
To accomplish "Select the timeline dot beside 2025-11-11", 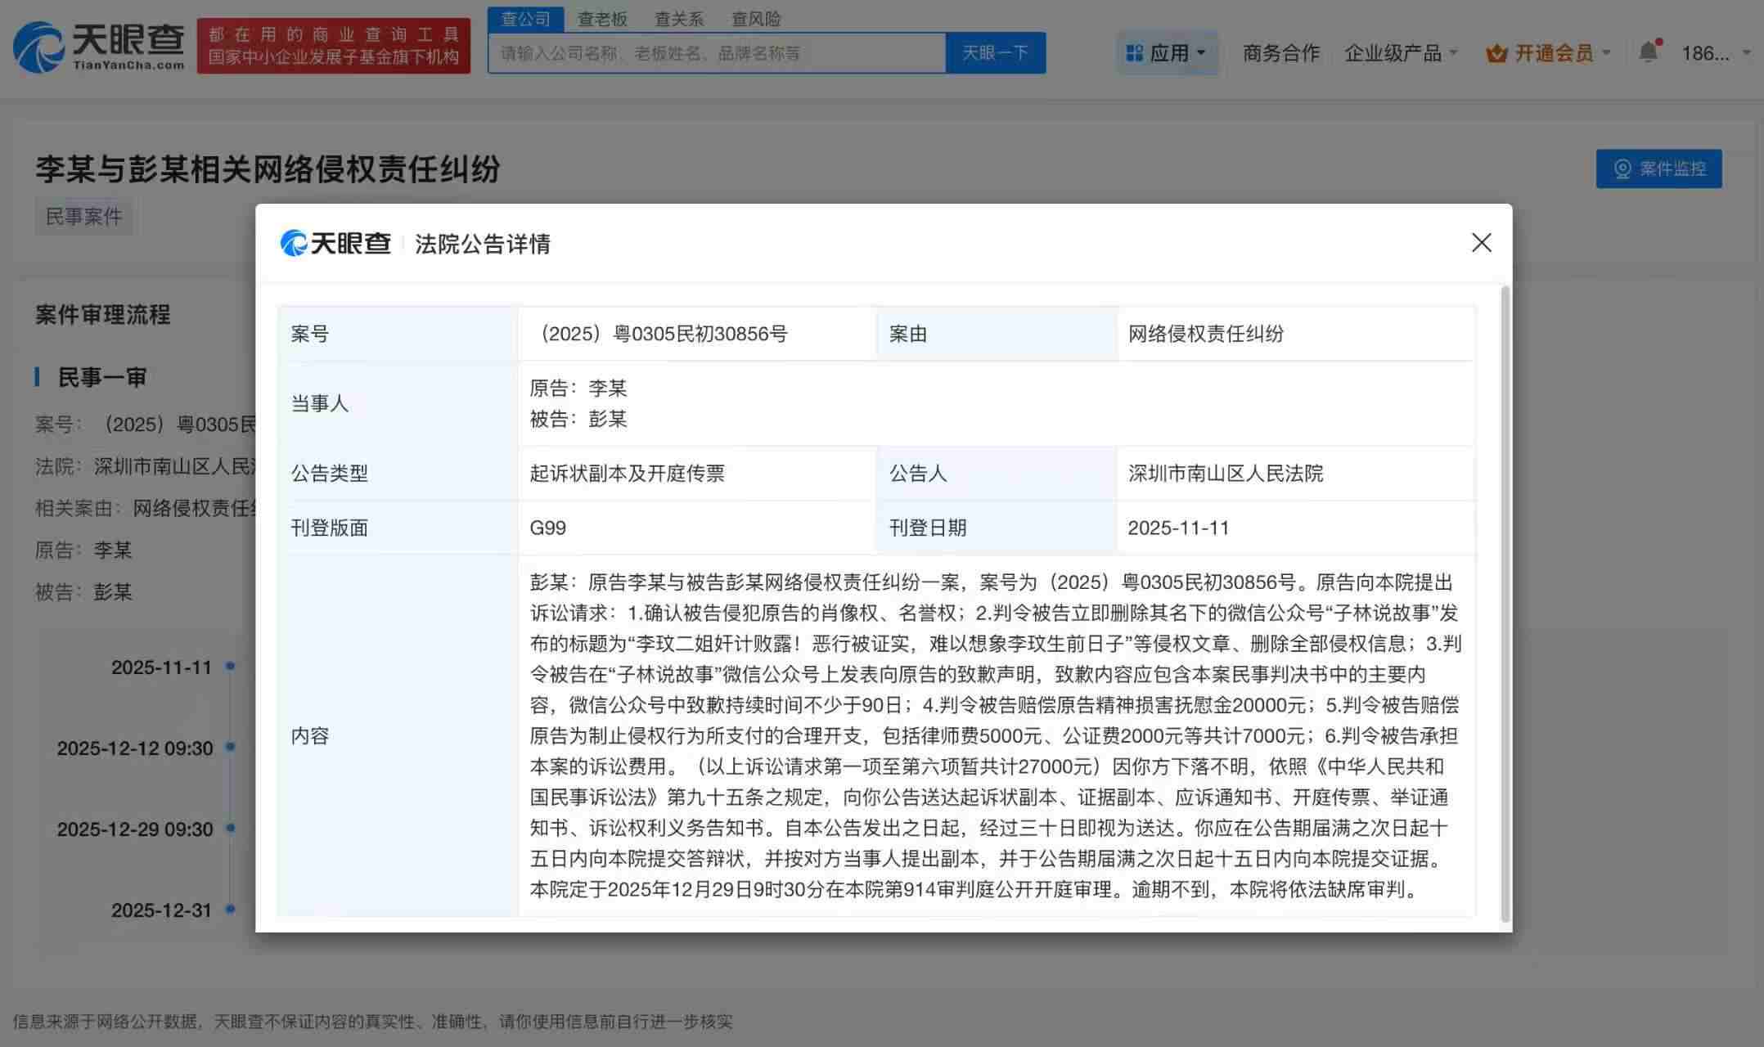I will (232, 667).
